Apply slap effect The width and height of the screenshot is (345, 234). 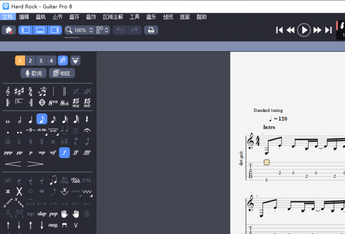42,214
